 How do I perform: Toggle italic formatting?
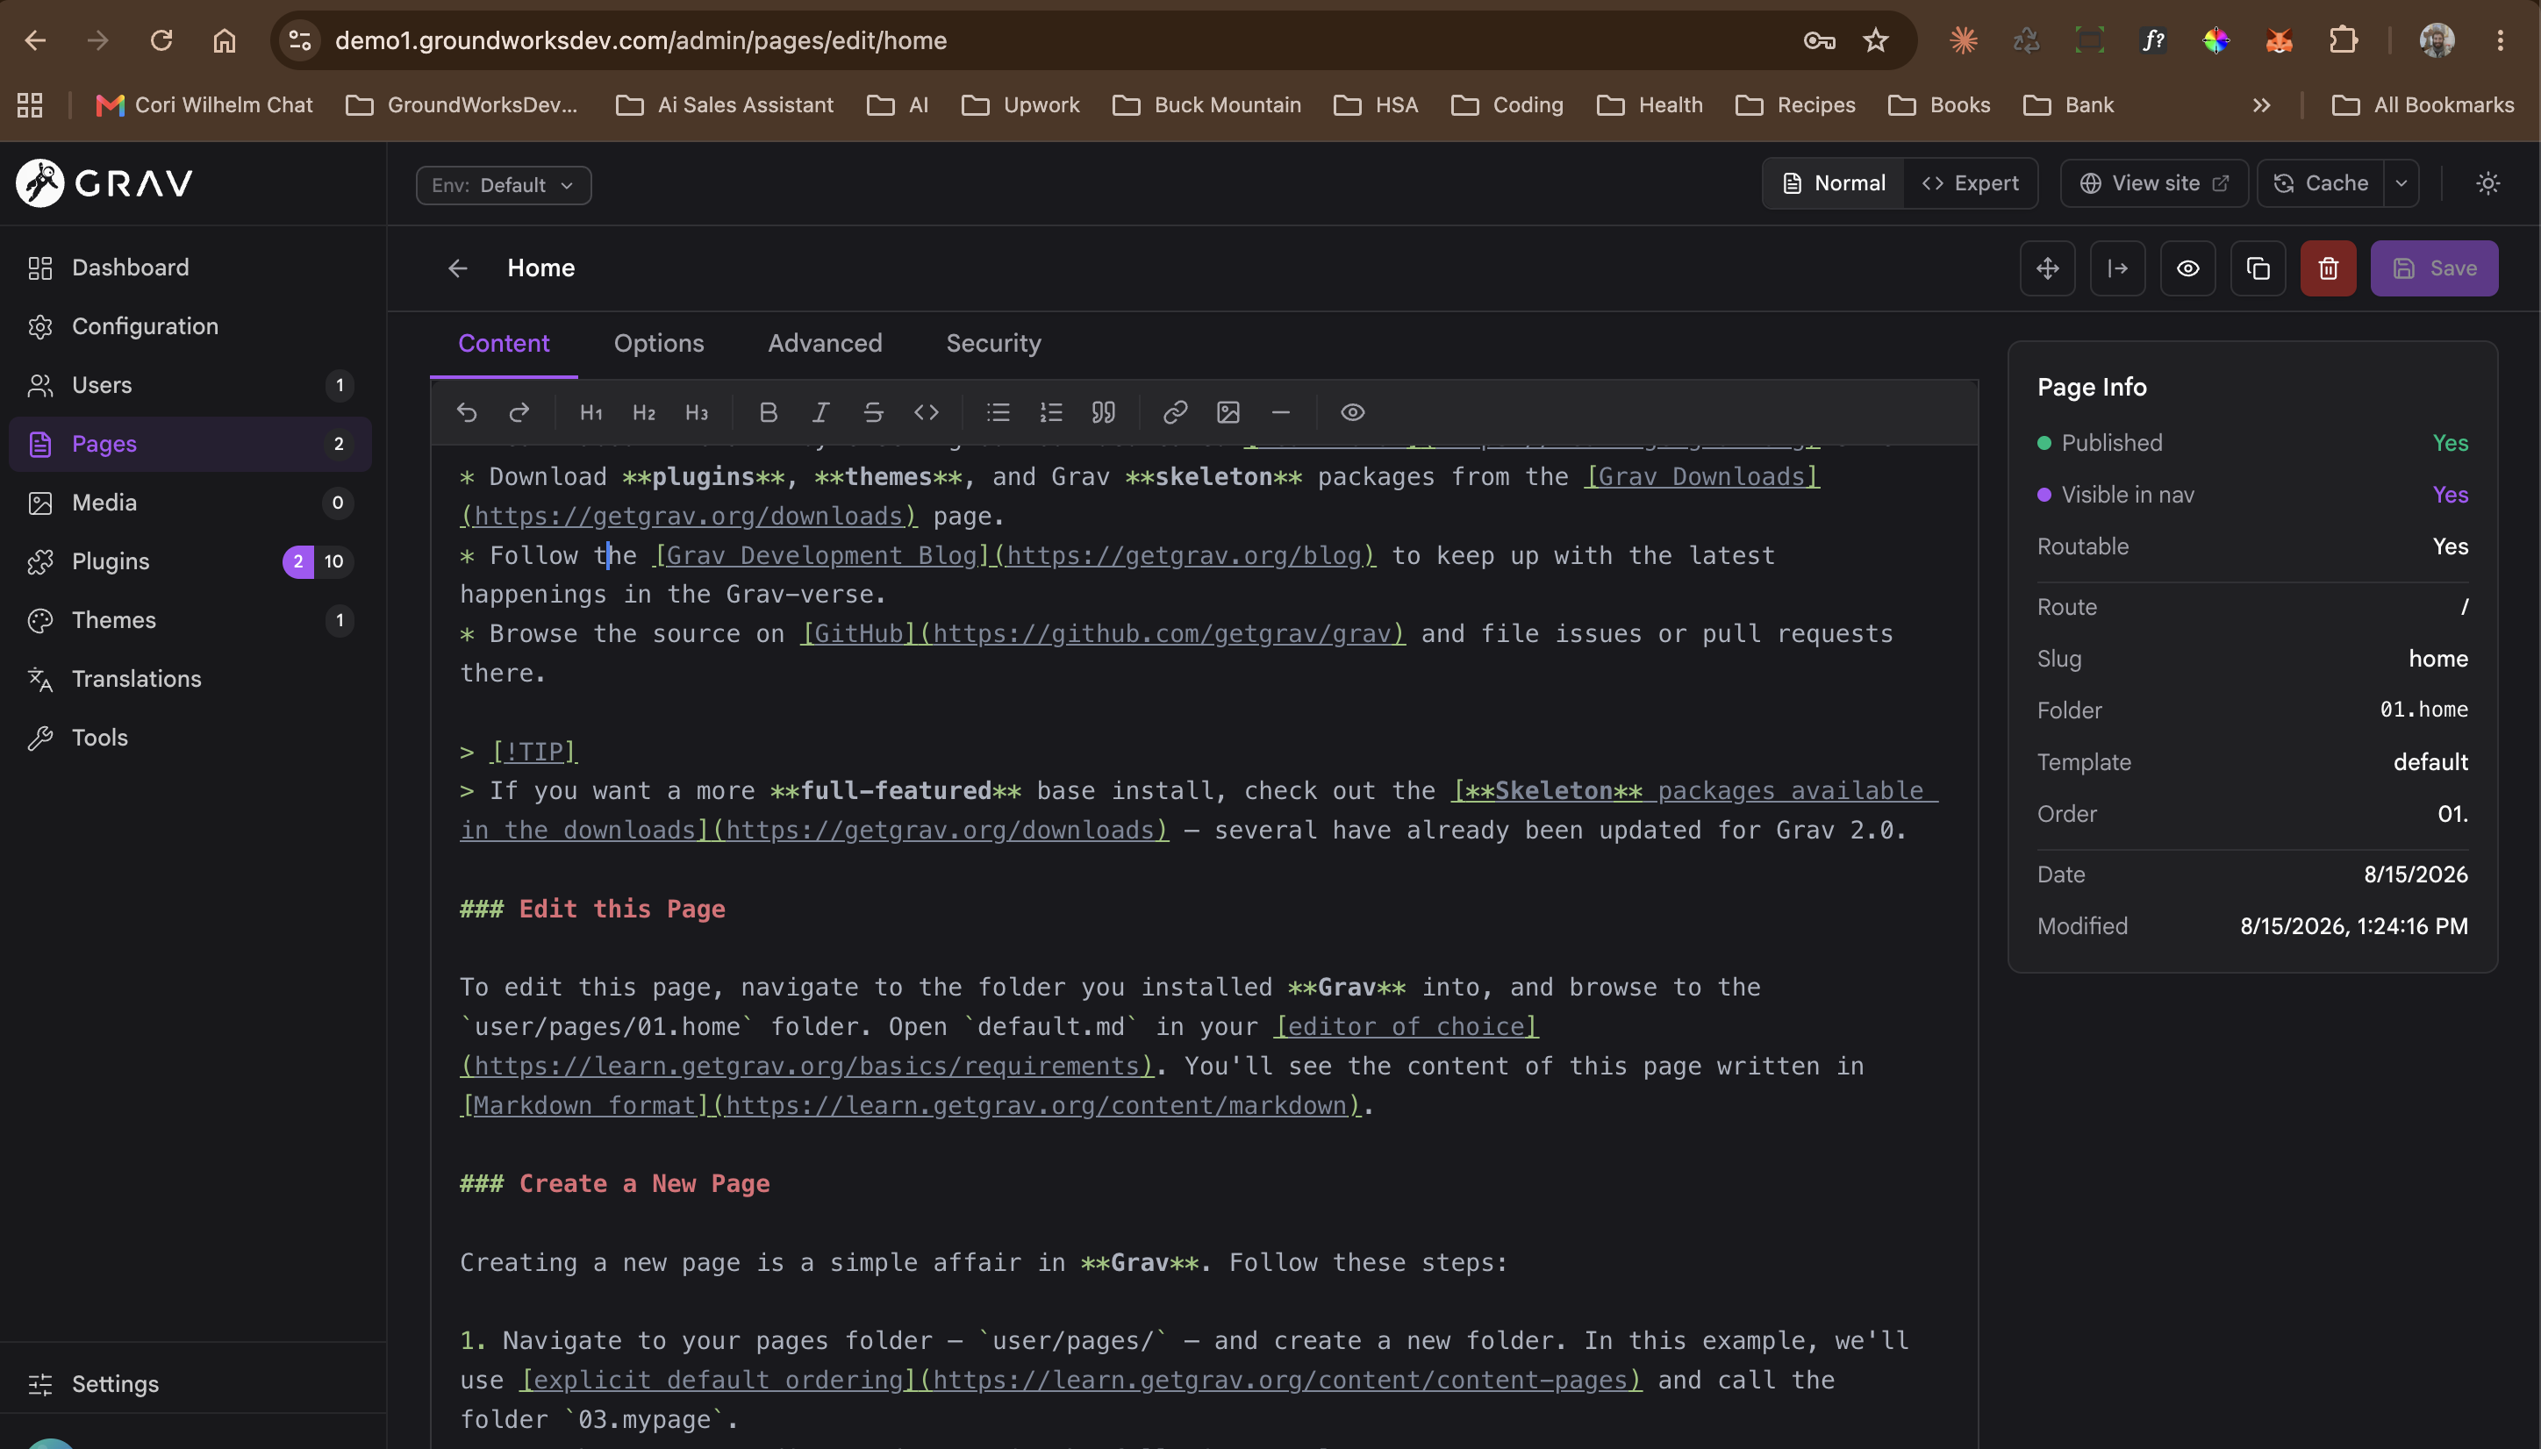(x=821, y=412)
